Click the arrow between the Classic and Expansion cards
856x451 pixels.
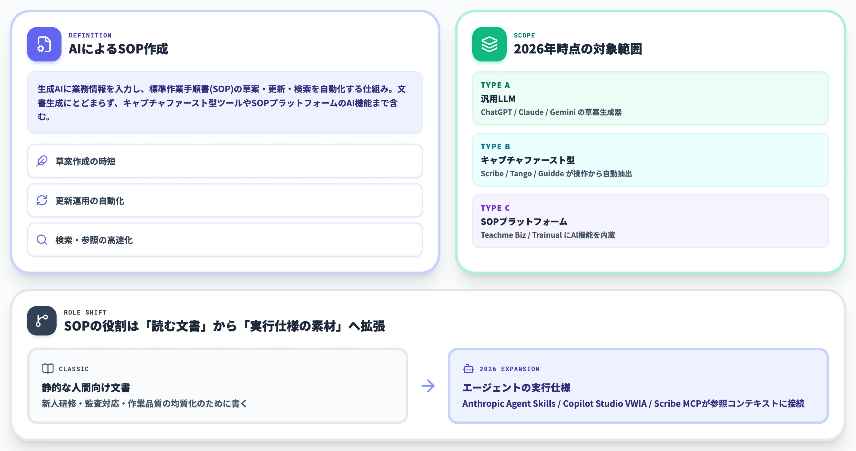pyautogui.click(x=428, y=386)
